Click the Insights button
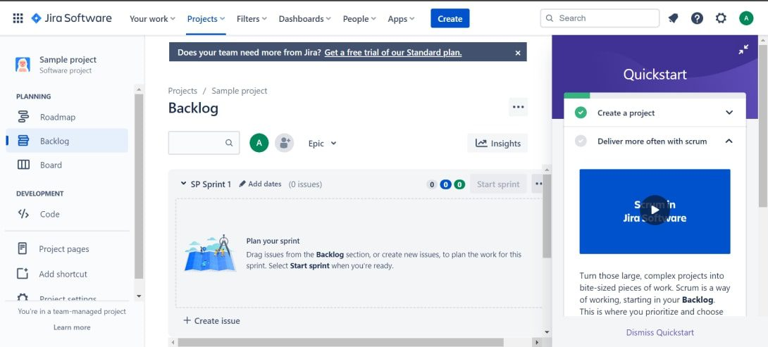Viewport: 768px width, 347px height. coord(497,143)
